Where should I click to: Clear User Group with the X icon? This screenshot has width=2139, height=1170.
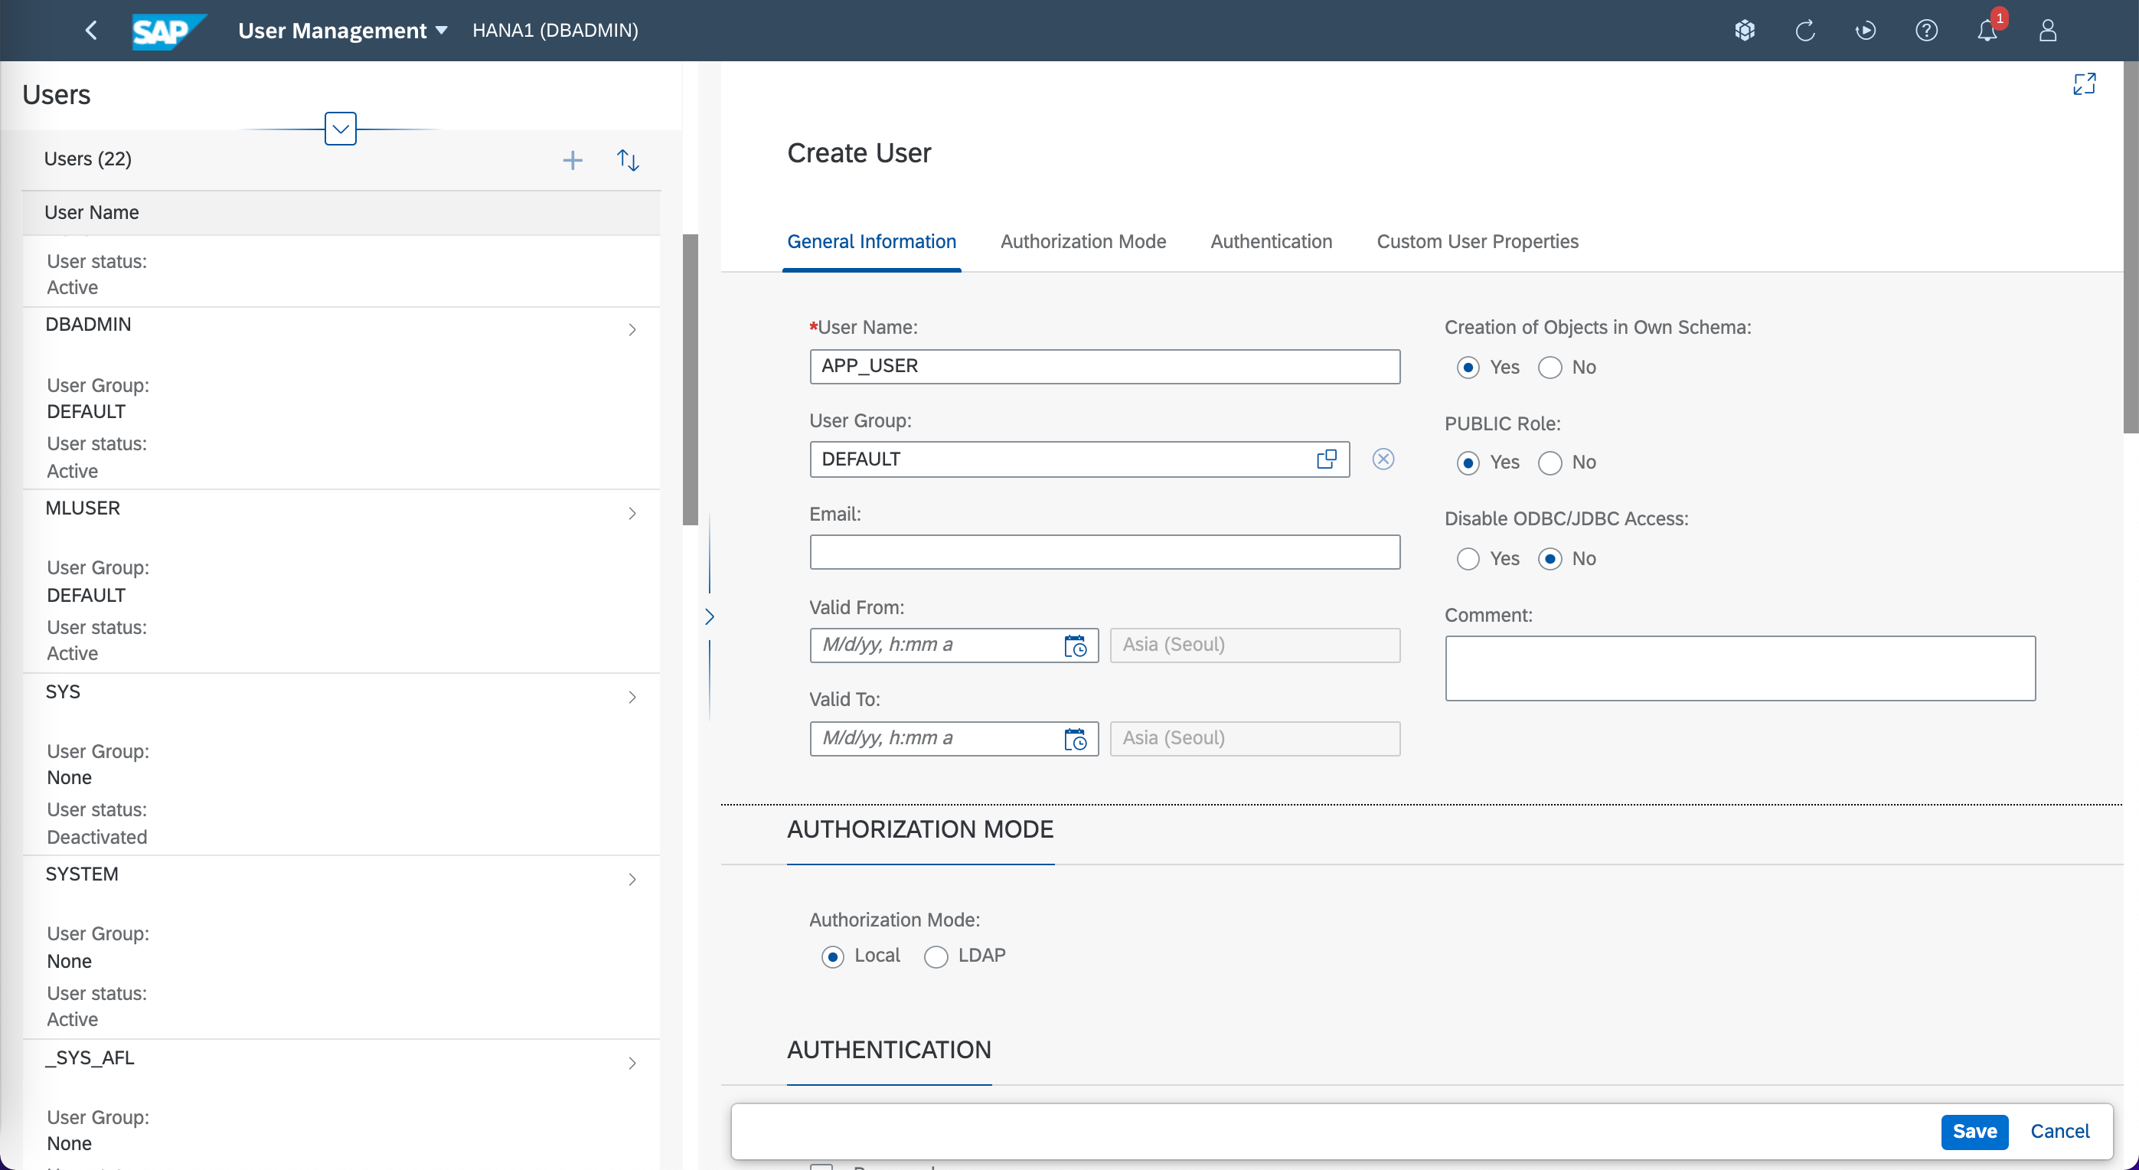(x=1383, y=459)
